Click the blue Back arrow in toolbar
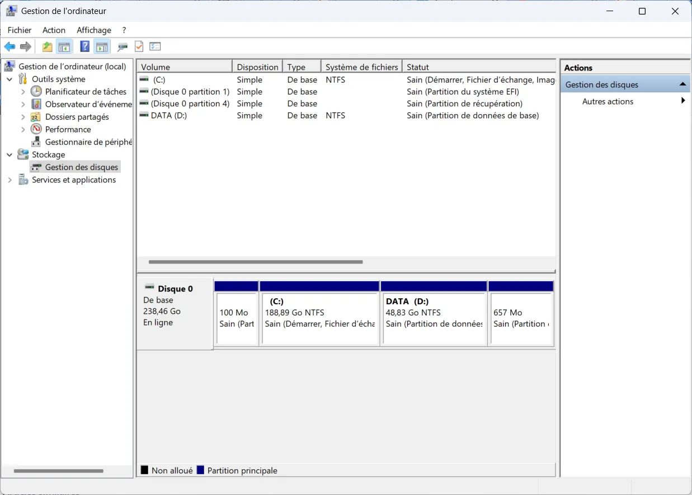 10,47
